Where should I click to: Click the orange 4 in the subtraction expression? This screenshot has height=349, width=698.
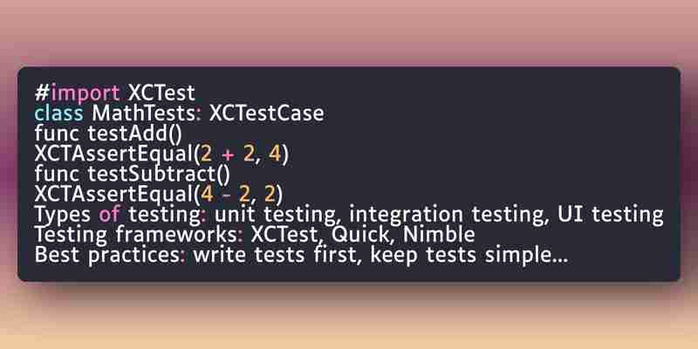point(207,195)
